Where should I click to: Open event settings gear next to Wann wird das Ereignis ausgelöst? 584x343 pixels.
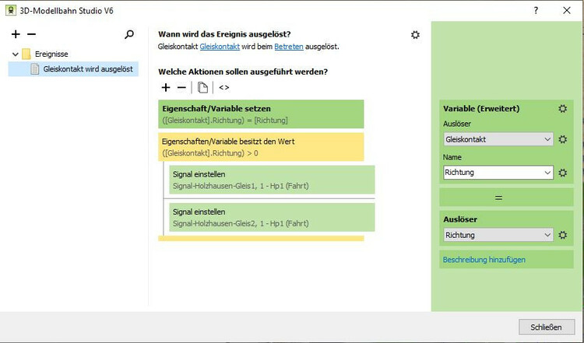coord(415,35)
